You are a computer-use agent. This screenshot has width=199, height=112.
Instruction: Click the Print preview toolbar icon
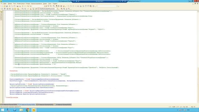click(x=20, y=6)
